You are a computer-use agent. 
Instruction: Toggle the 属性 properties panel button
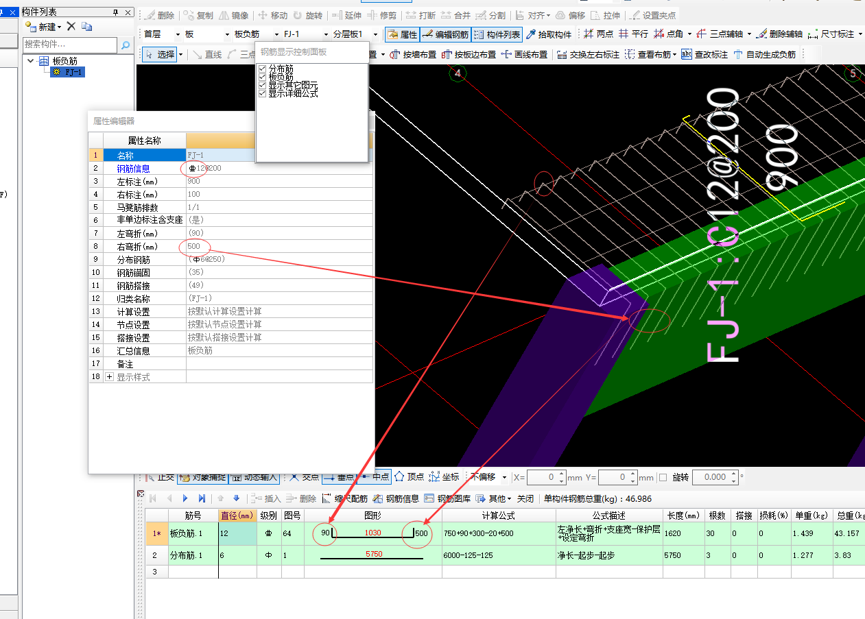[x=402, y=34]
